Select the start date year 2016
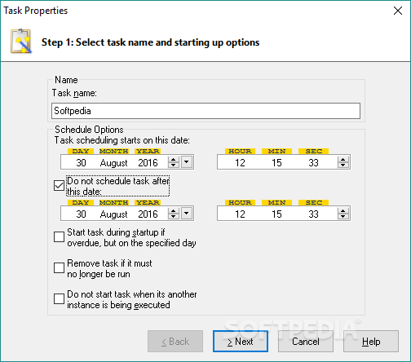This screenshot has height=362, width=411. pos(148,162)
